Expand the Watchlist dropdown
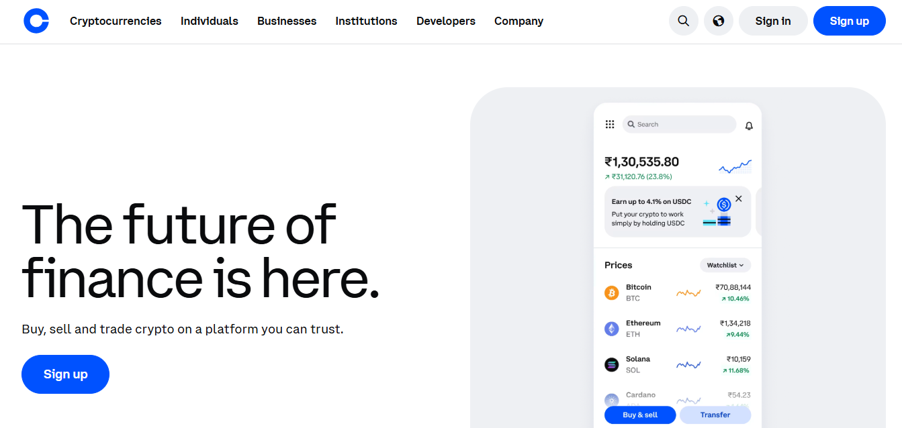Image resolution: width=902 pixels, height=428 pixels. pyautogui.click(x=725, y=265)
